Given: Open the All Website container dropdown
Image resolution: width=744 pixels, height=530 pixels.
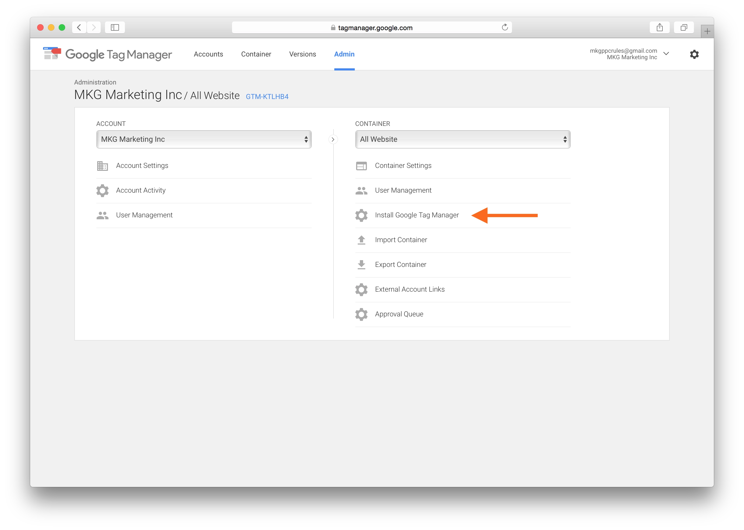Looking at the screenshot, I should tap(463, 139).
